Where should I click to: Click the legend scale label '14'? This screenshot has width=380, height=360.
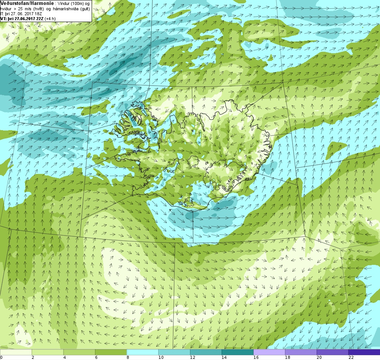click(x=224, y=357)
